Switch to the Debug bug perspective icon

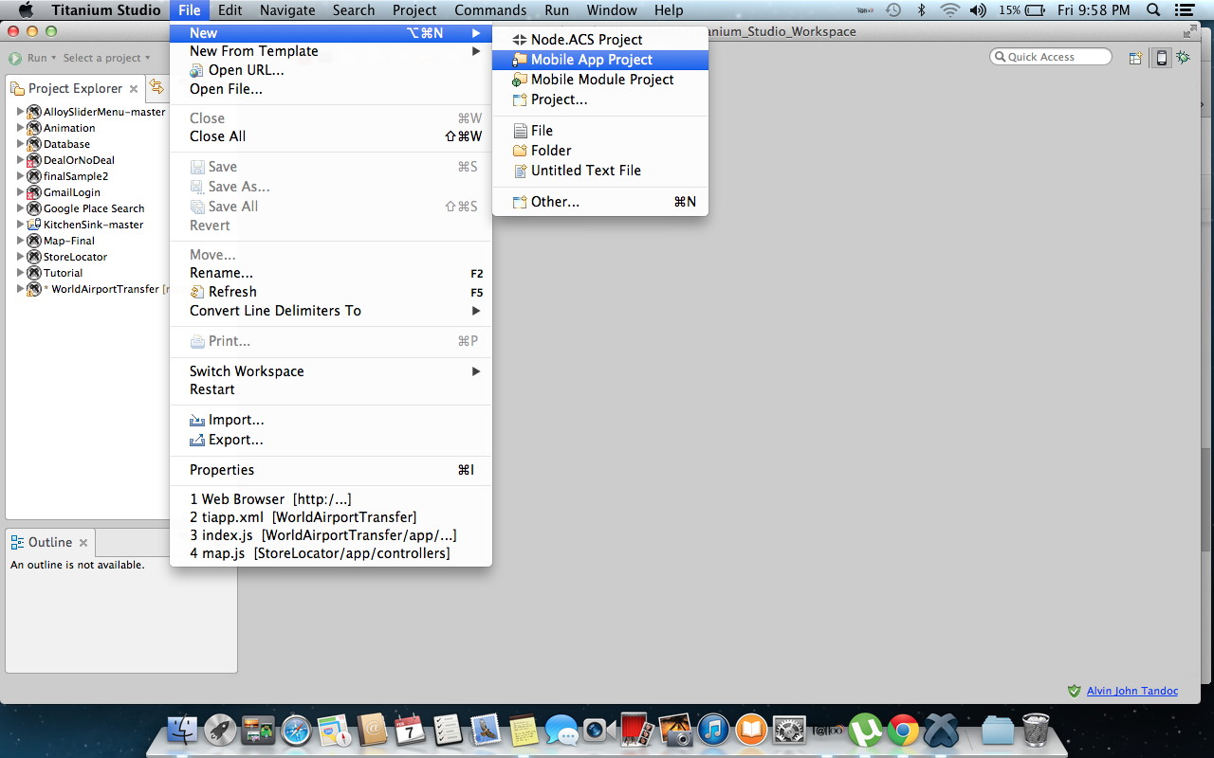pos(1183,58)
